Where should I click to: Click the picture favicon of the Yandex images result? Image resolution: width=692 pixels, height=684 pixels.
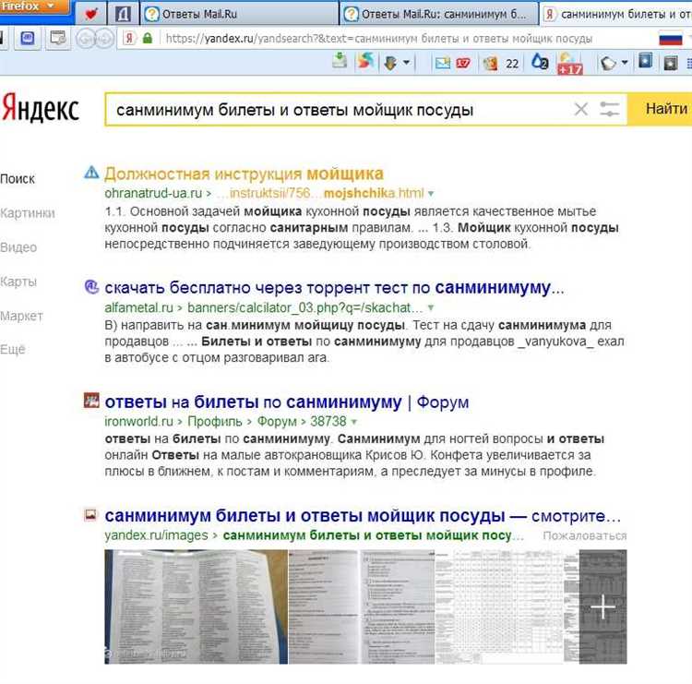click(90, 515)
